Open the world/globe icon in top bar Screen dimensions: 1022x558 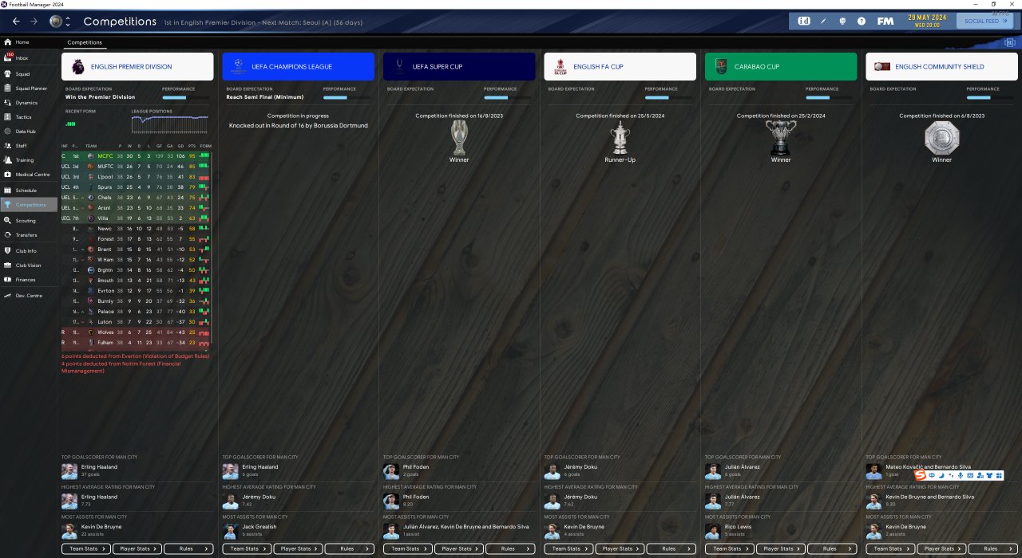pyautogui.click(x=842, y=21)
